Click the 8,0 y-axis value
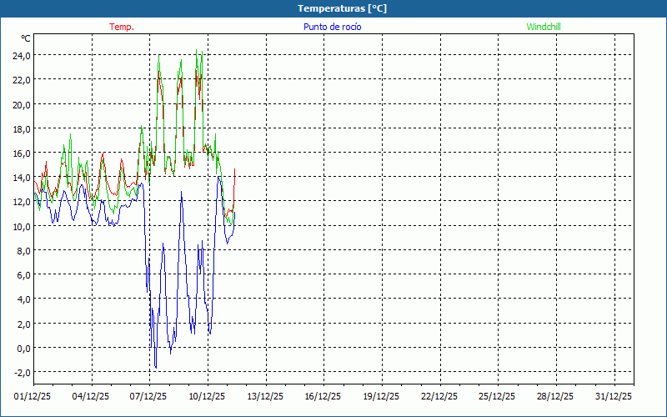Viewport: 667px width, 417px height. click(x=23, y=250)
